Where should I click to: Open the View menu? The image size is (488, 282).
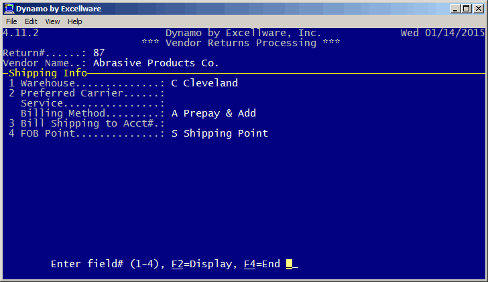[x=52, y=21]
